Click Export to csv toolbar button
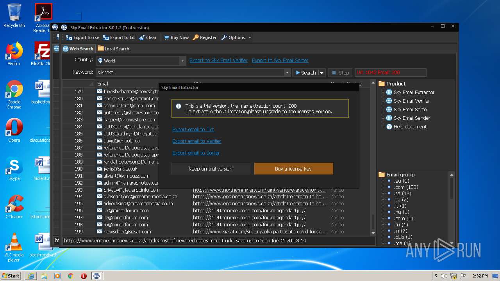This screenshot has height=281, width=500. [82, 37]
